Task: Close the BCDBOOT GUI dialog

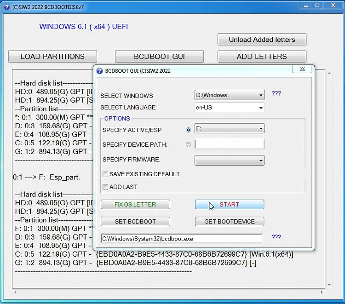Action: click(x=302, y=69)
